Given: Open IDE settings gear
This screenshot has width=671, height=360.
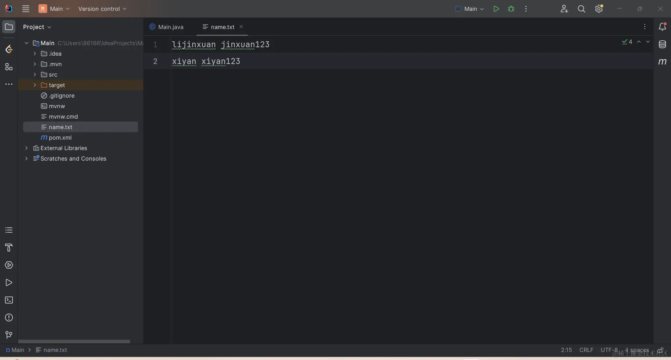Looking at the screenshot, I should tap(599, 9).
